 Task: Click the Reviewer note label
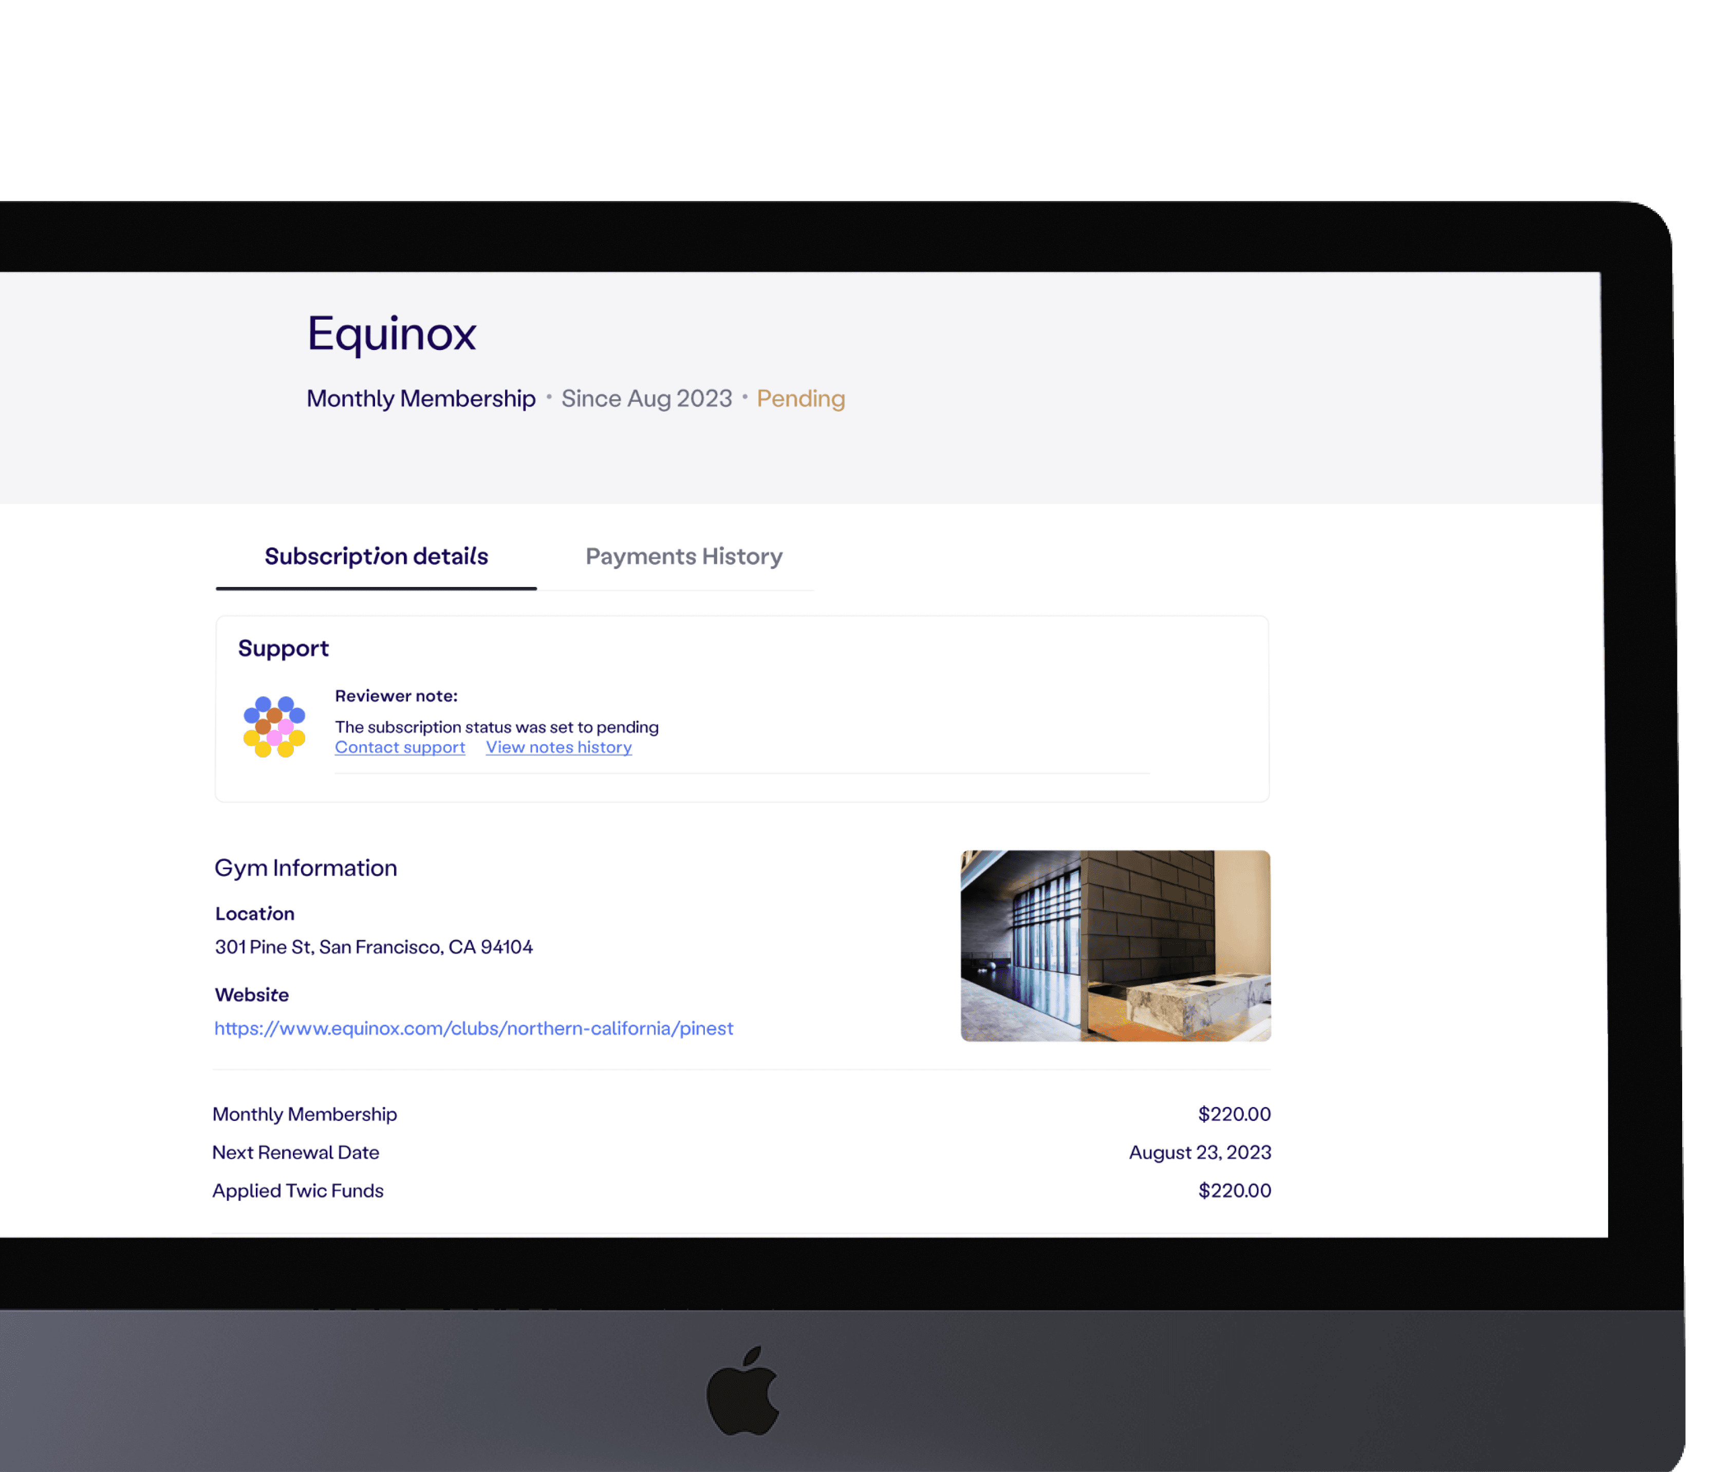point(396,696)
